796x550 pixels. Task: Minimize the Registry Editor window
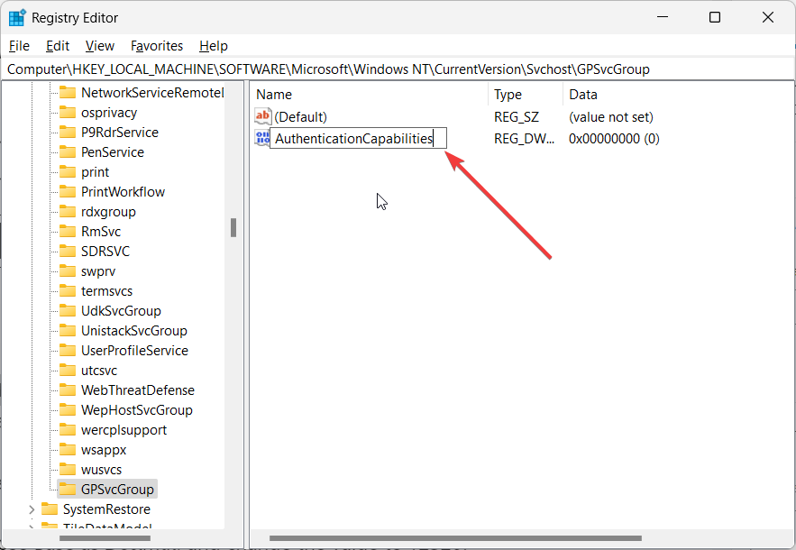point(662,17)
